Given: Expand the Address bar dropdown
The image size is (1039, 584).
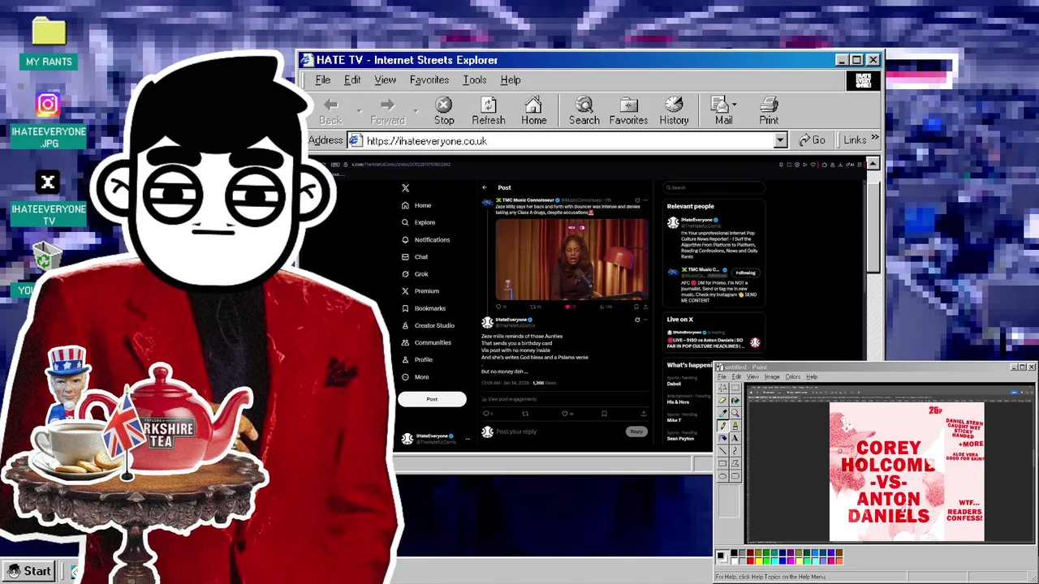Looking at the screenshot, I should (780, 140).
